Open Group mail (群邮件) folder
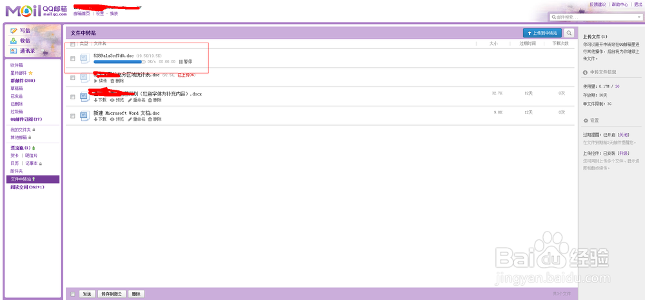The width and height of the screenshot is (645, 300). point(23,81)
